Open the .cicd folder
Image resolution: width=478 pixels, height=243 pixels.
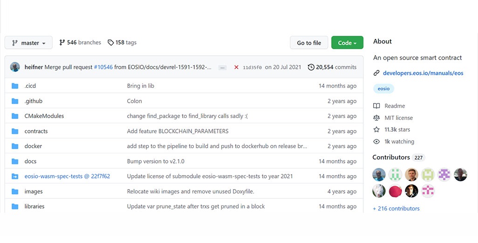30,86
